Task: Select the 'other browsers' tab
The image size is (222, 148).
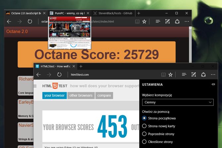Action: click(81, 96)
